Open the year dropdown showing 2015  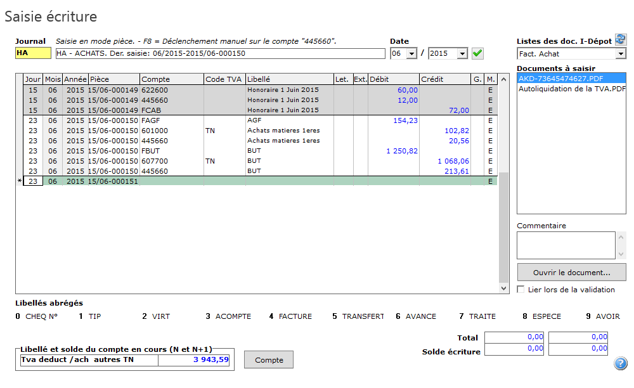pyautogui.click(x=462, y=54)
